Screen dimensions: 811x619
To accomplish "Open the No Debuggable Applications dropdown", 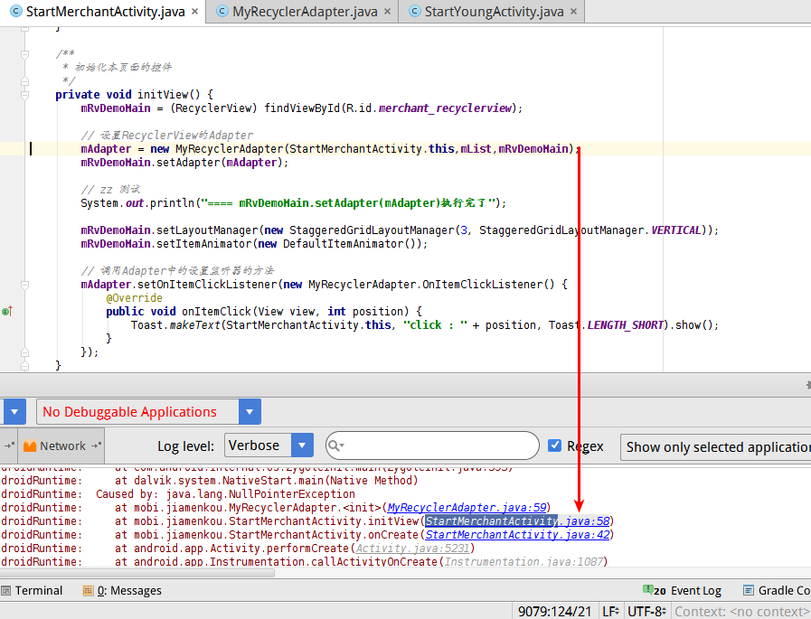I will tap(148, 412).
